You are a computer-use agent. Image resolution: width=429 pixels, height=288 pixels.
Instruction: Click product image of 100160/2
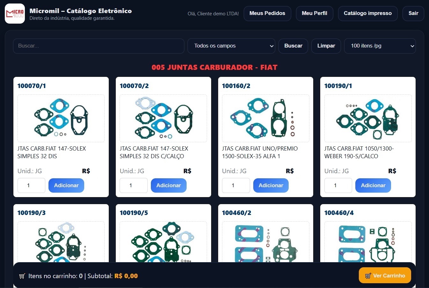pyautogui.click(x=266, y=118)
